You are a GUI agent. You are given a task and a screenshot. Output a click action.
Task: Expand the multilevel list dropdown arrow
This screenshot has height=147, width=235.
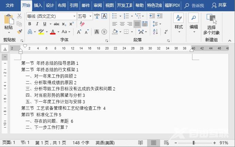[143, 16]
